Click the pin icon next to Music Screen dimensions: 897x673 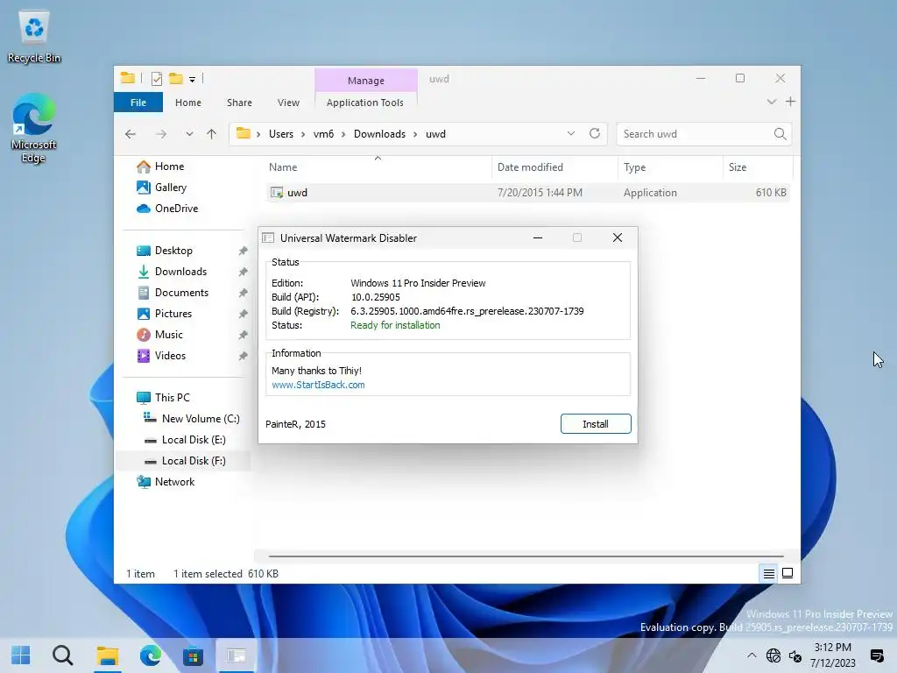tap(244, 335)
